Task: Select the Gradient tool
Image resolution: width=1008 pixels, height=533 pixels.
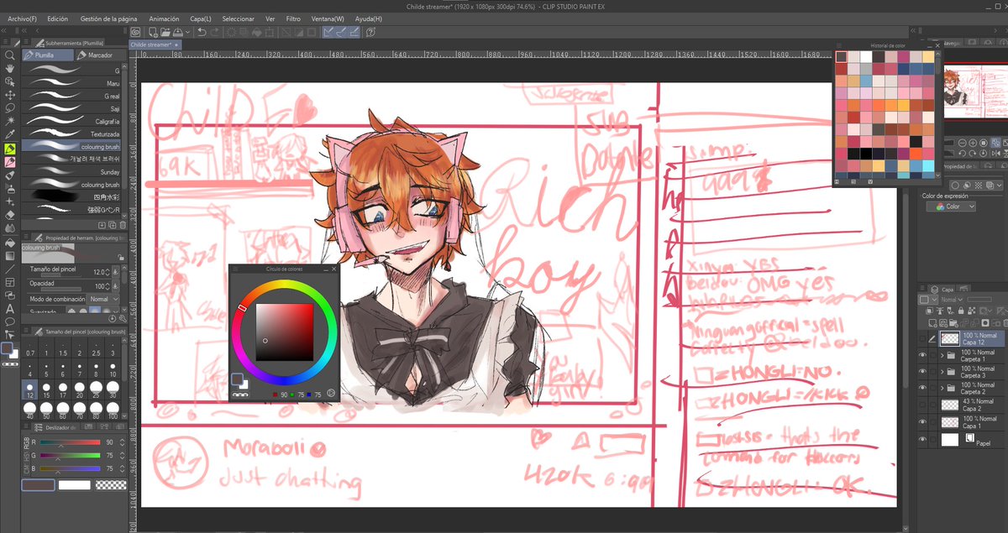Action: click(10, 255)
